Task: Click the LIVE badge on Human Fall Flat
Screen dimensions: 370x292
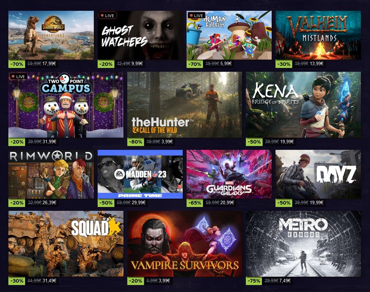Action: pyautogui.click(x=197, y=16)
